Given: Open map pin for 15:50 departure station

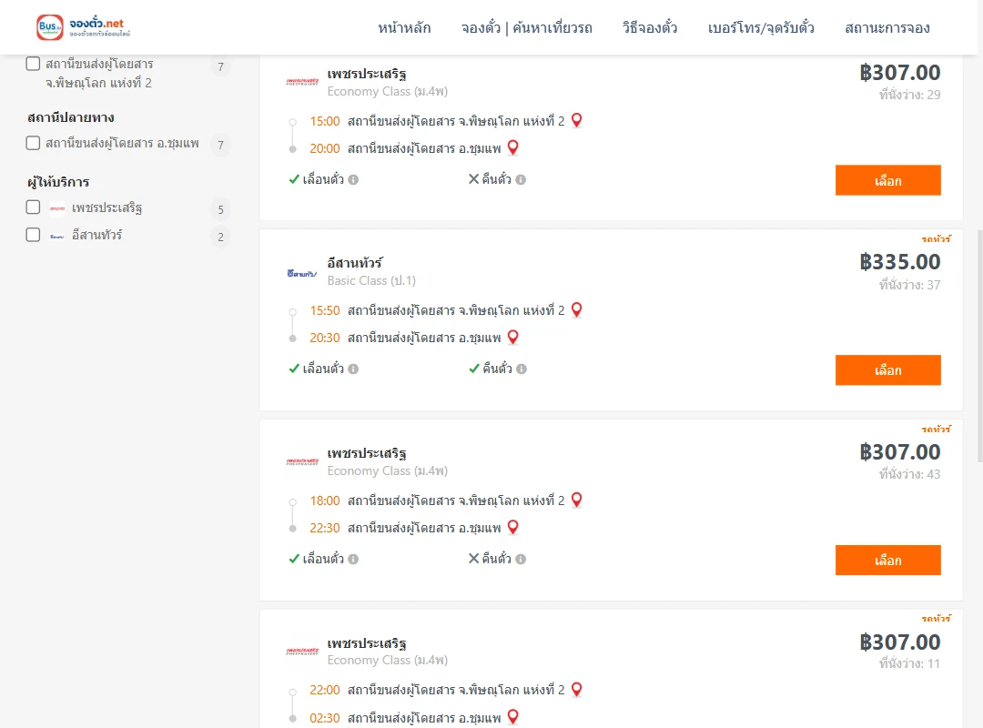Looking at the screenshot, I should [x=577, y=309].
